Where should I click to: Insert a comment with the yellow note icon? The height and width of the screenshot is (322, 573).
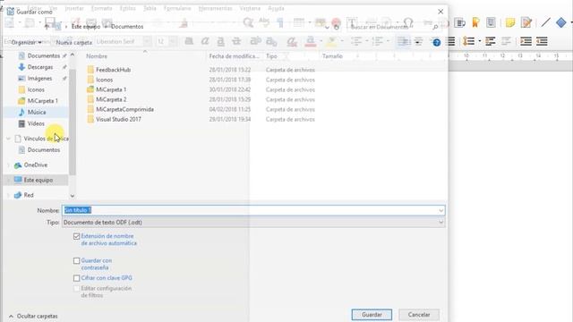coord(510,22)
